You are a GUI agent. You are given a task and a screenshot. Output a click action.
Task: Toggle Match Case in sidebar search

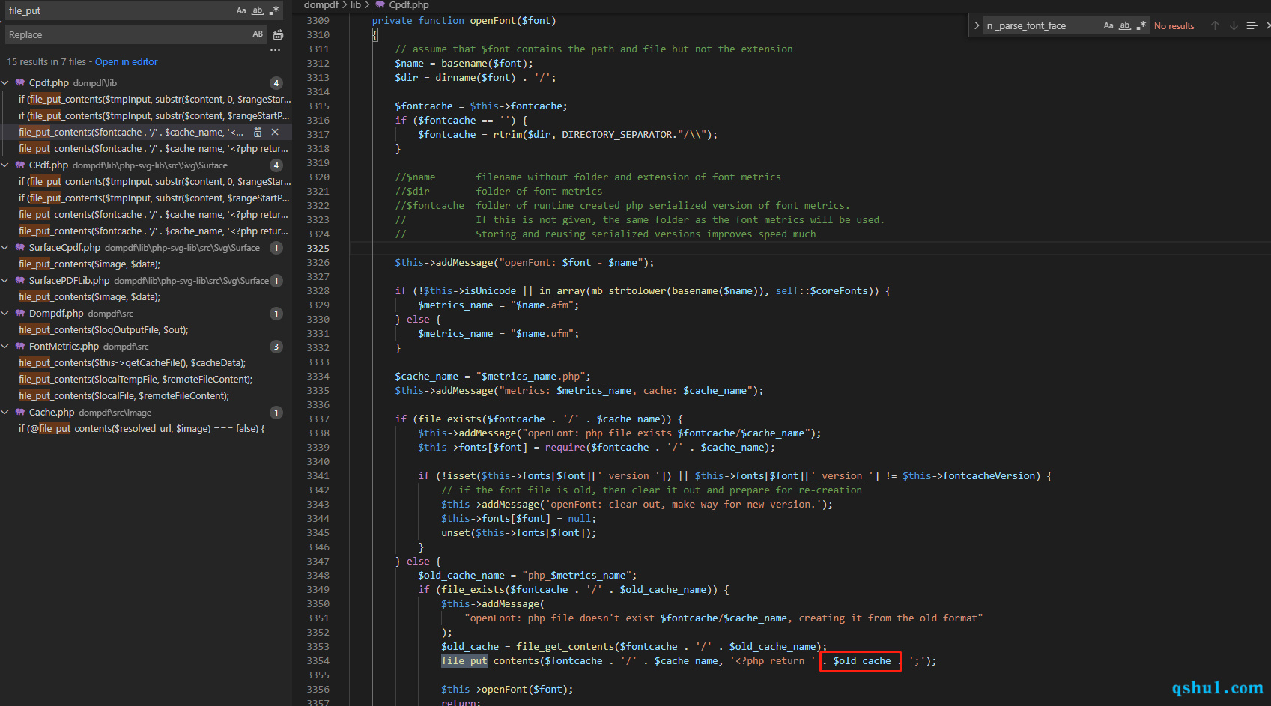tap(241, 10)
